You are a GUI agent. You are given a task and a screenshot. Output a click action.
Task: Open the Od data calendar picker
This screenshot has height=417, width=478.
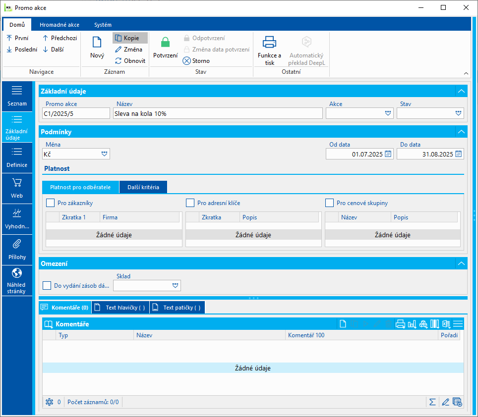(x=388, y=154)
